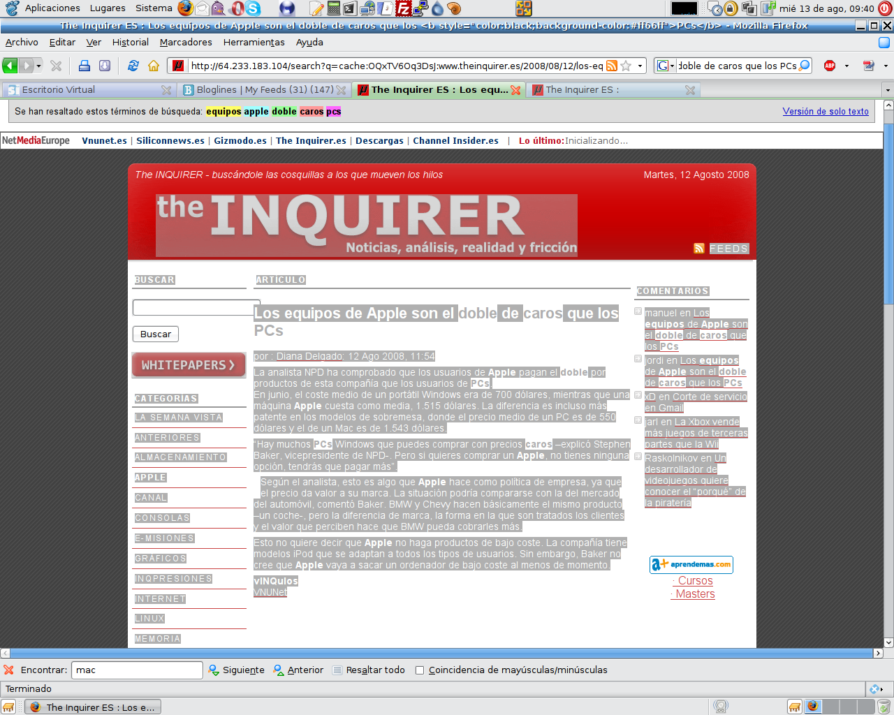Click the clock showing mié 13 de ago

[x=826, y=8]
